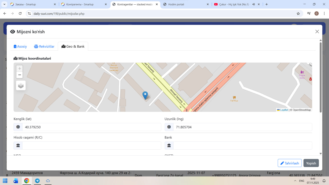Open the tab search dropdown arrow

[x=4, y=4]
